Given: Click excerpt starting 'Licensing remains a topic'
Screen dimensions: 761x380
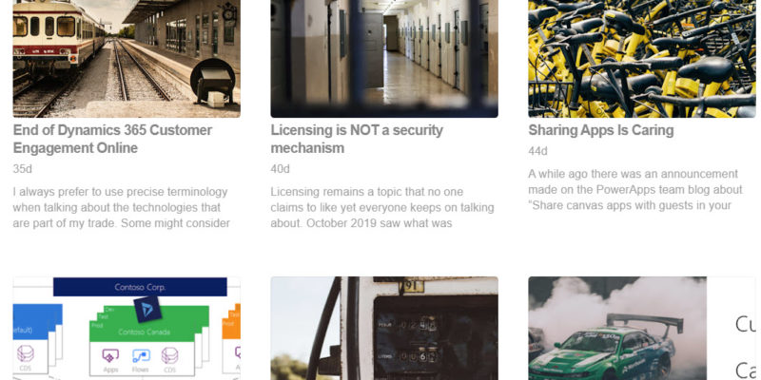Looking at the screenshot, I should 382,207.
